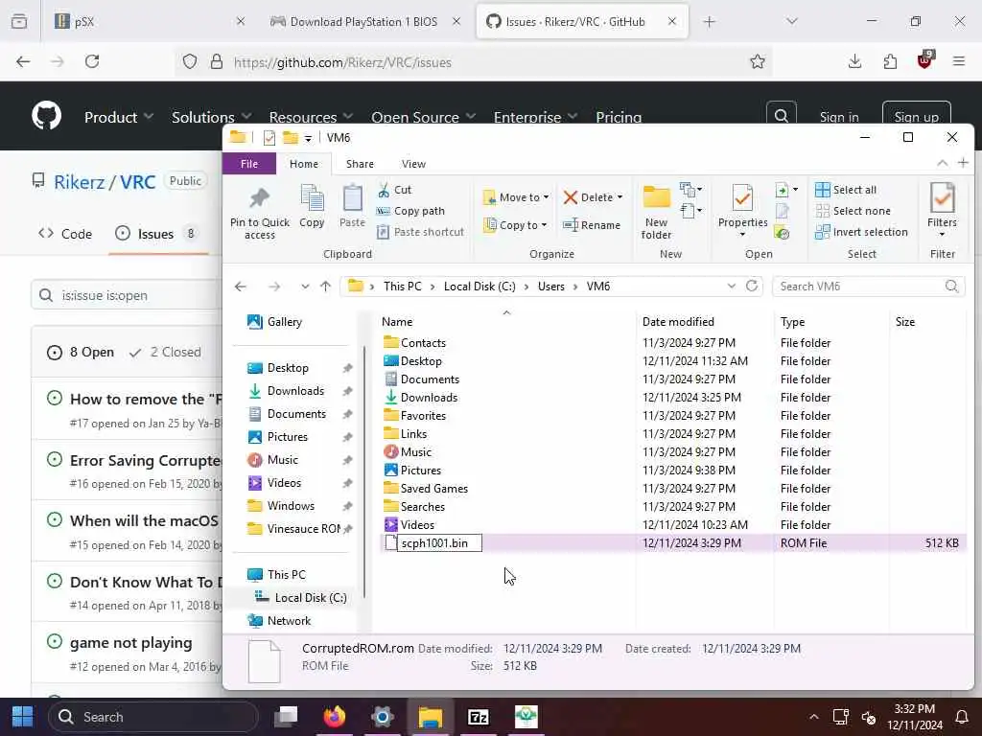Go back in File Explorer

click(241, 286)
